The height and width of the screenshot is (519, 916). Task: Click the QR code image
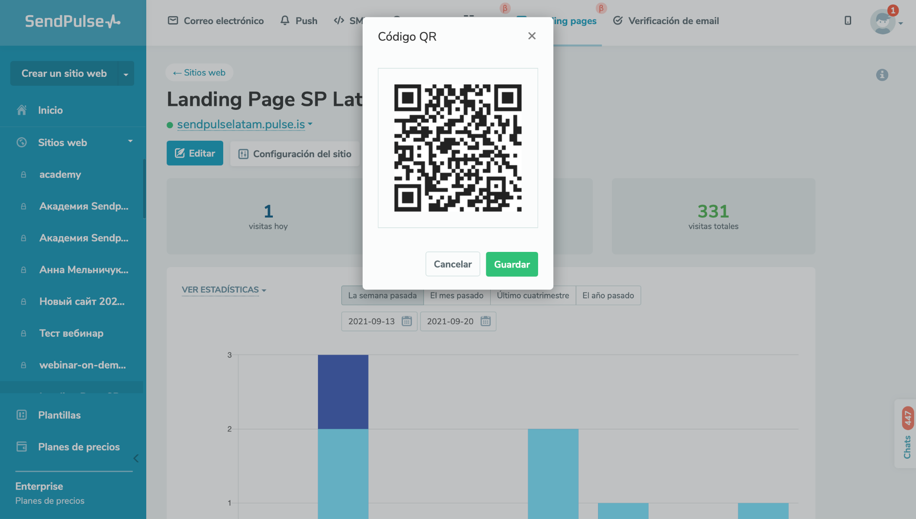coord(458,148)
